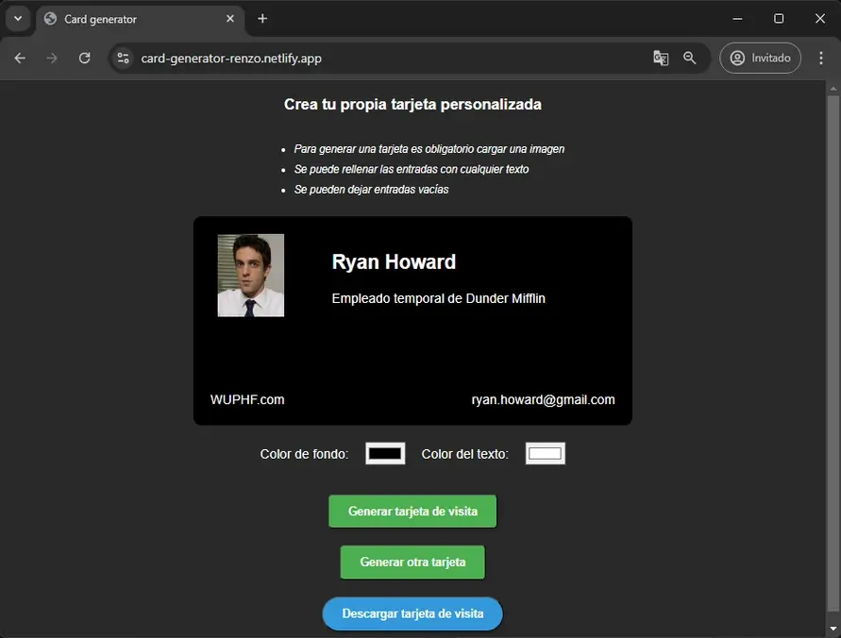Open the text color picker
841x638 pixels.
[545, 454]
